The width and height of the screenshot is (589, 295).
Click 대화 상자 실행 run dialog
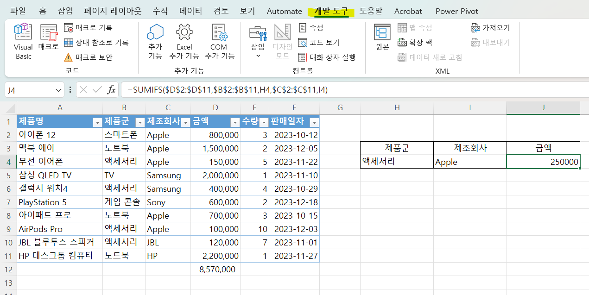click(x=327, y=57)
